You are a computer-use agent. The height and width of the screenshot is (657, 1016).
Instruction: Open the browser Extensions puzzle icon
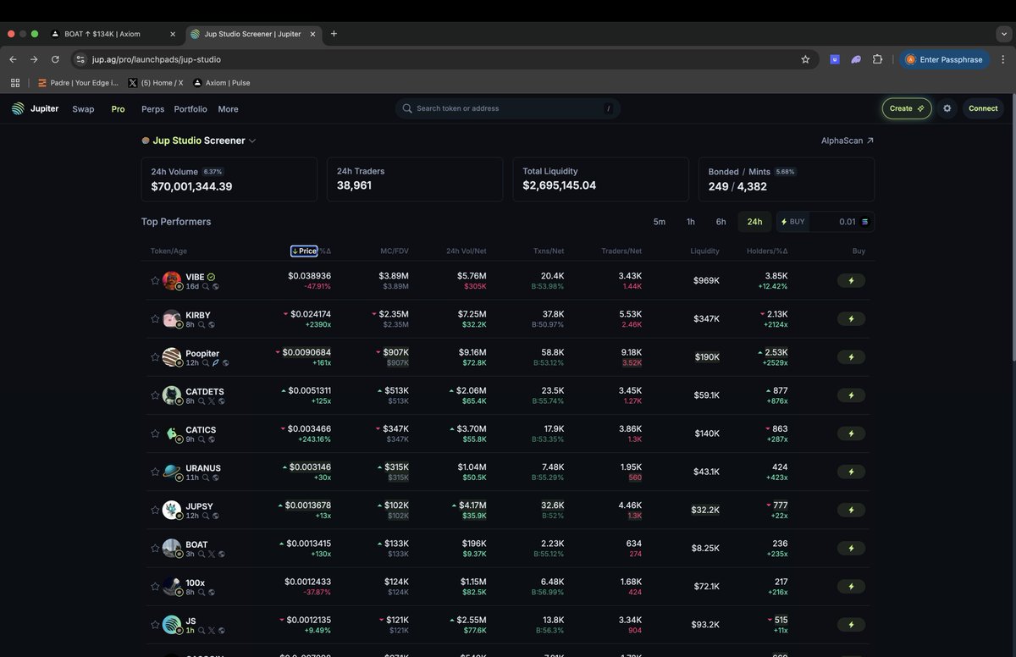pyautogui.click(x=877, y=59)
